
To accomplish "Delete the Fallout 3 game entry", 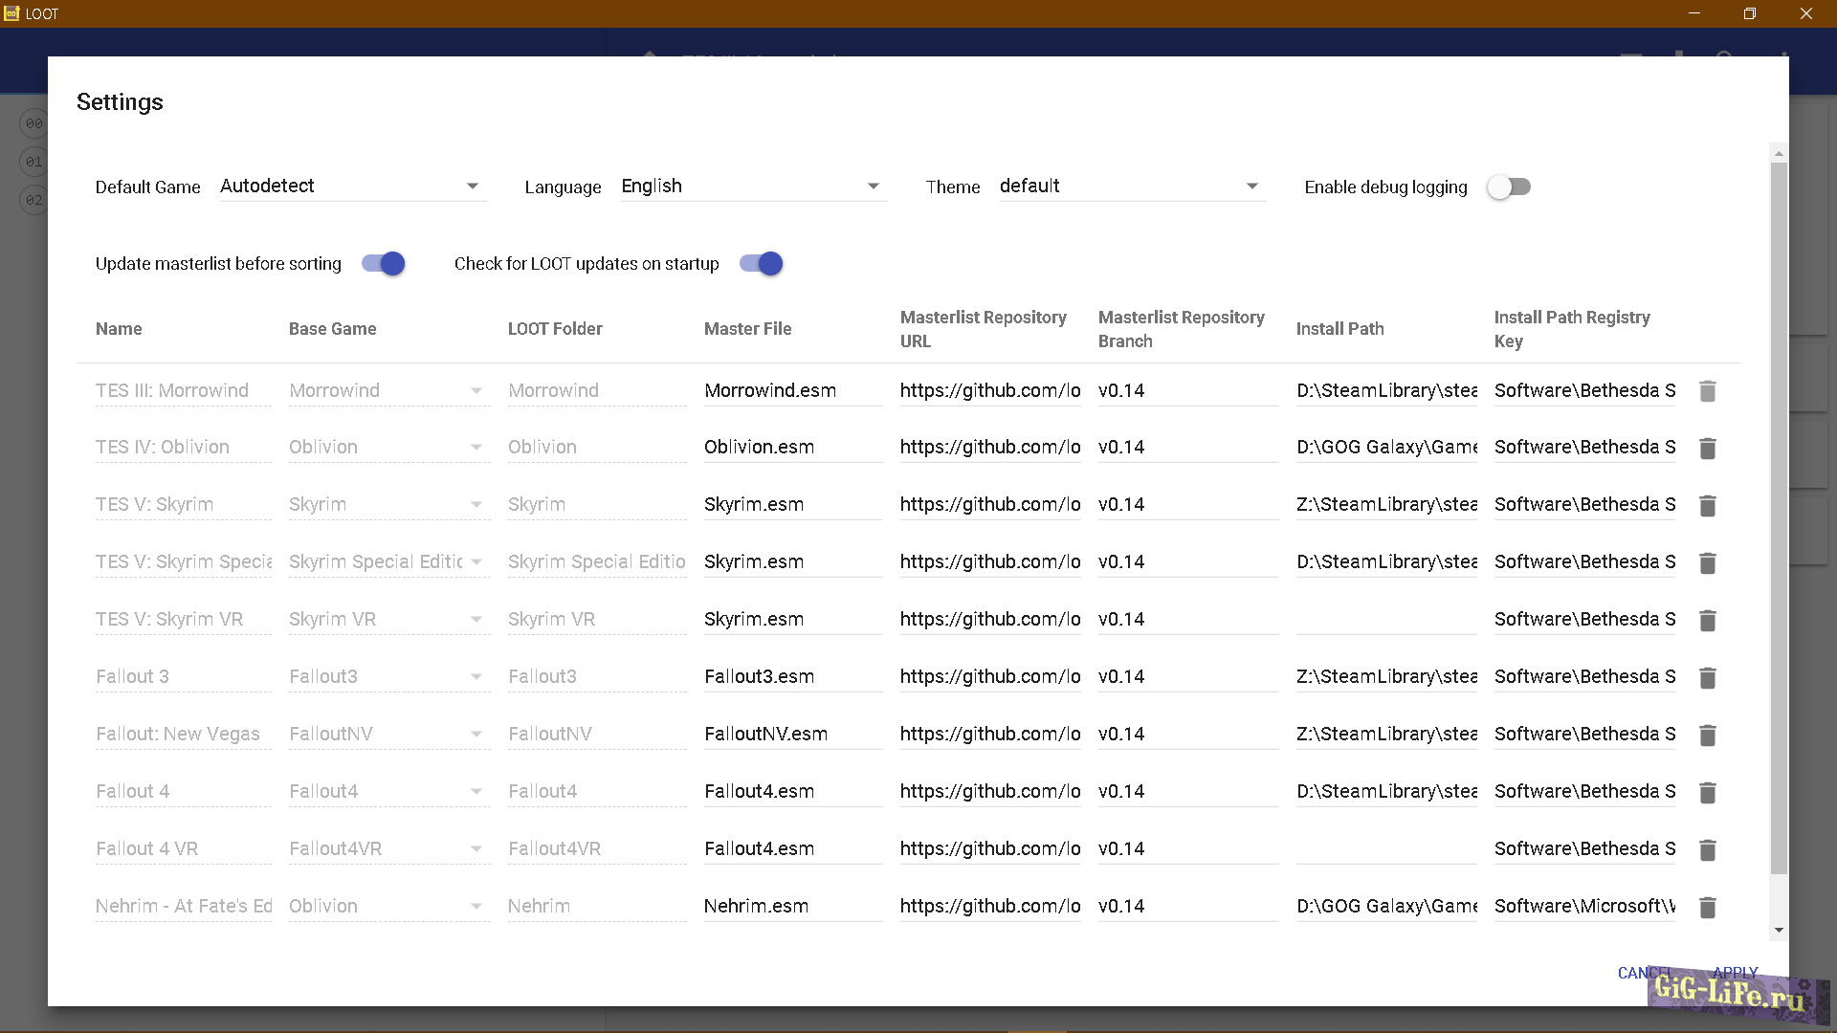I will point(1708,677).
